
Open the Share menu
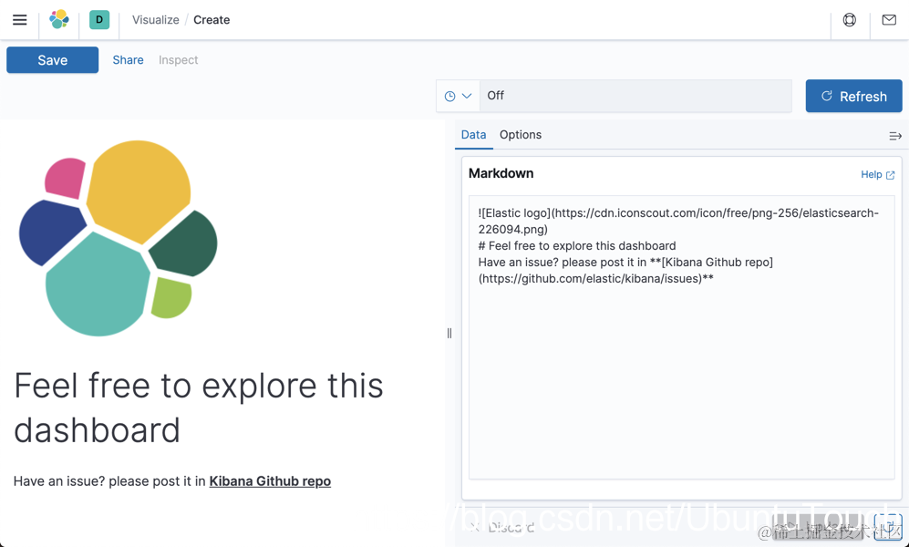coord(129,59)
